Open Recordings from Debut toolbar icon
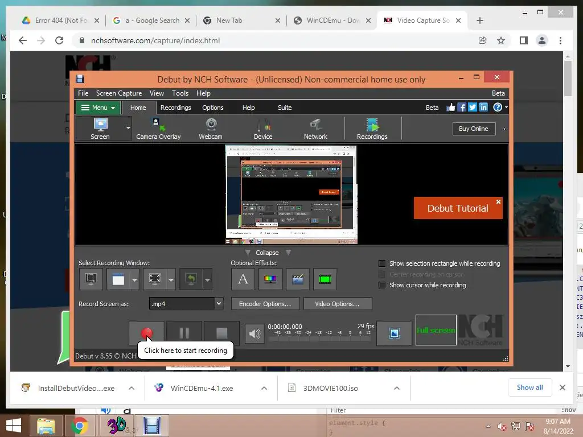This screenshot has width=583, height=437. 372,128
